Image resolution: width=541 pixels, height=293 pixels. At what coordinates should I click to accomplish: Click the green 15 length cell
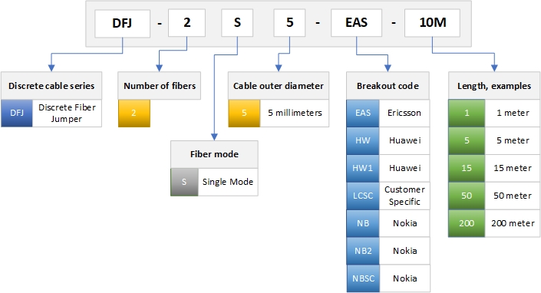coord(467,168)
